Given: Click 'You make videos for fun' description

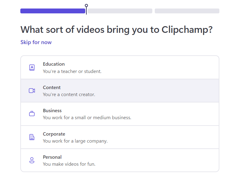Looking at the screenshot, I should [x=69, y=164].
